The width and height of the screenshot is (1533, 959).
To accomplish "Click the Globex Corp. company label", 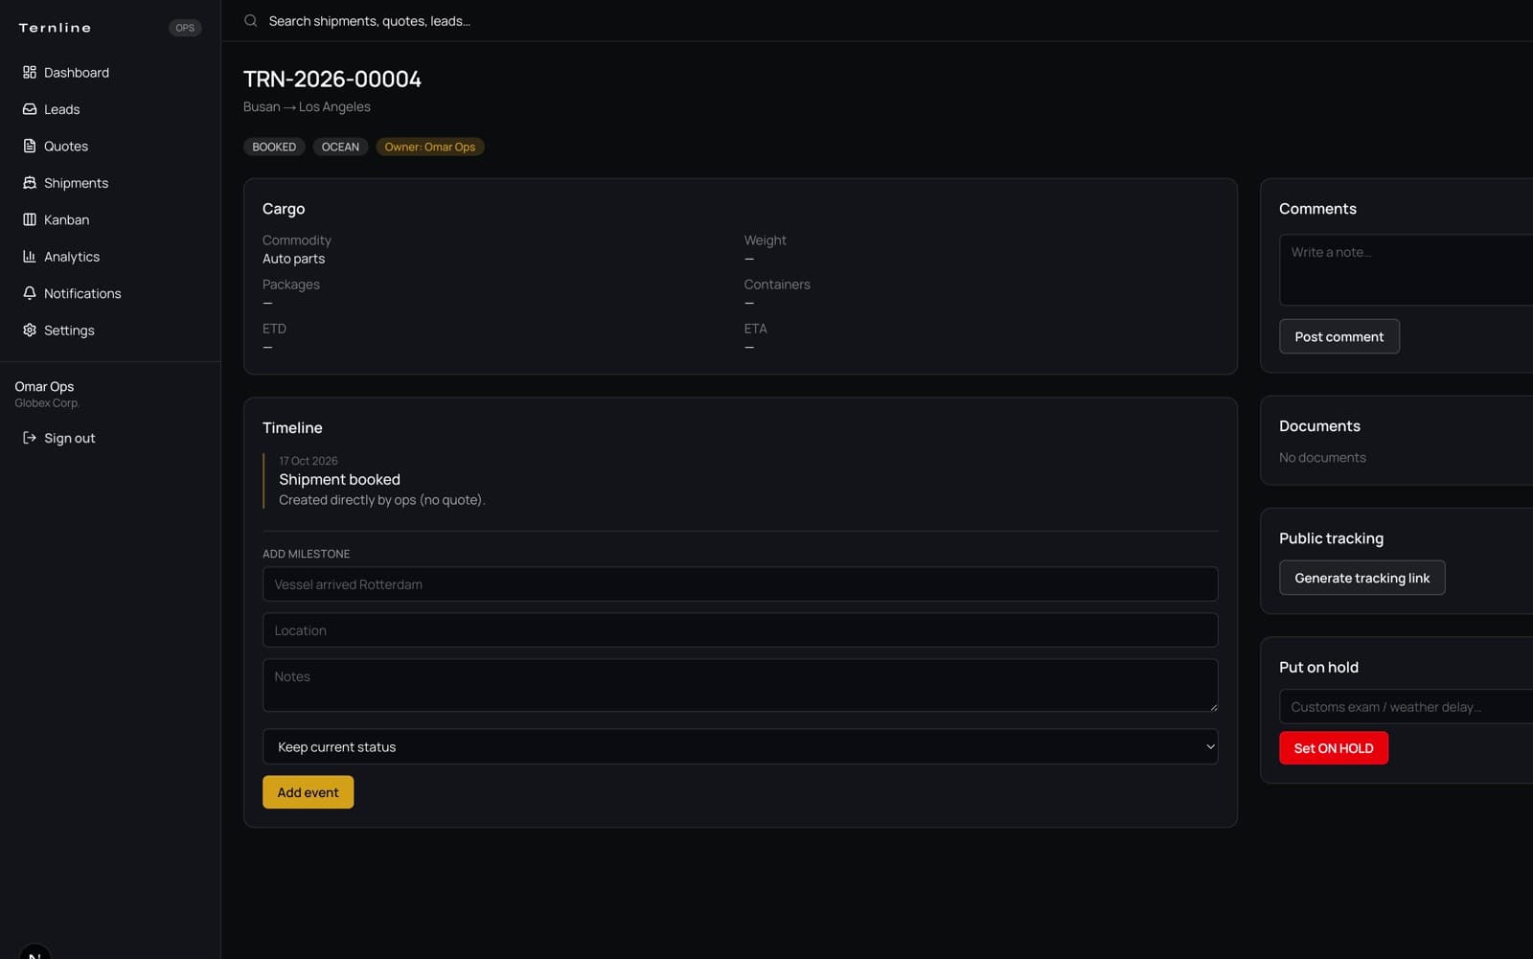I will point(47,403).
